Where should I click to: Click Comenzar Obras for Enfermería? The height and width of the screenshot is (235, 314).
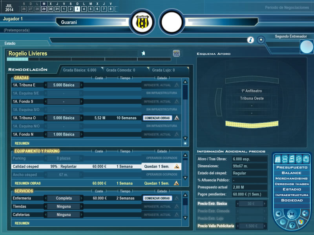point(157,198)
